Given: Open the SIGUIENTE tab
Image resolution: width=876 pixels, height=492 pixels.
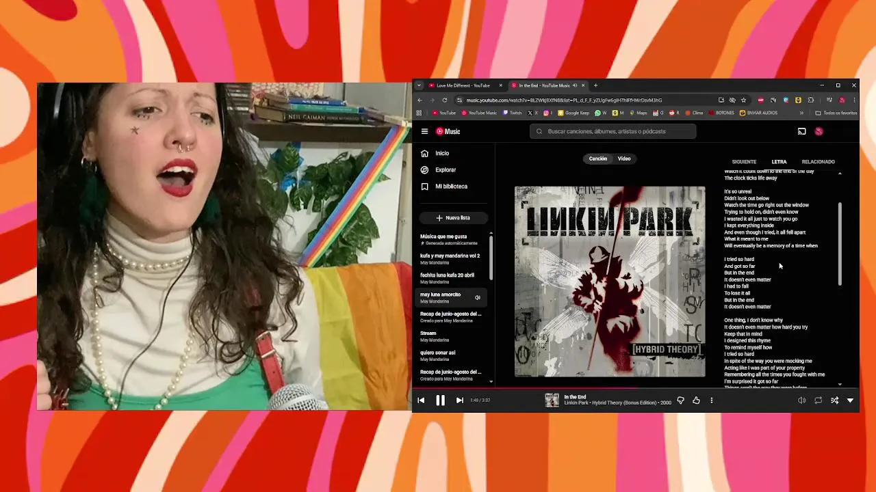Looking at the screenshot, I should click(744, 162).
